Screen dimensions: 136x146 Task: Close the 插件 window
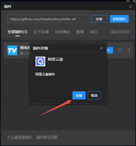130,6
